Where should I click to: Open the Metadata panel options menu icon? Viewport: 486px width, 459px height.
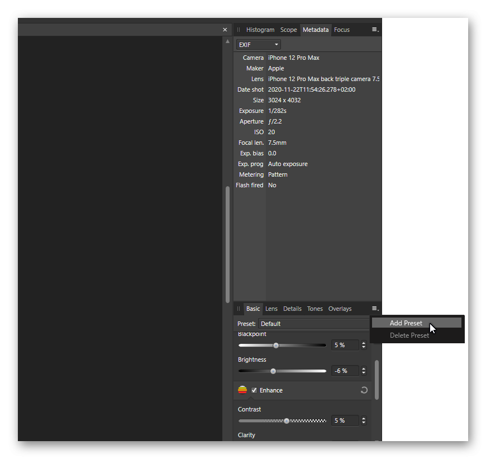[375, 30]
